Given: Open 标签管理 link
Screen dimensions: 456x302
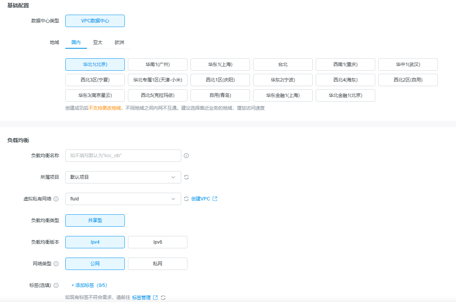Looking at the screenshot, I should (x=141, y=298).
